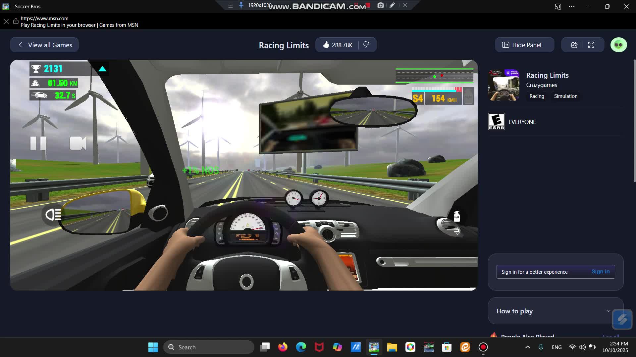Click the Share icon
This screenshot has height=357, width=636.
click(x=574, y=45)
